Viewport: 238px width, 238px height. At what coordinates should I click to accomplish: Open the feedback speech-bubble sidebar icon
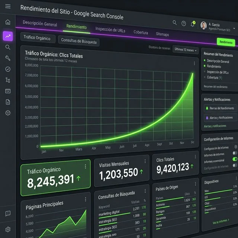click(x=8, y=213)
